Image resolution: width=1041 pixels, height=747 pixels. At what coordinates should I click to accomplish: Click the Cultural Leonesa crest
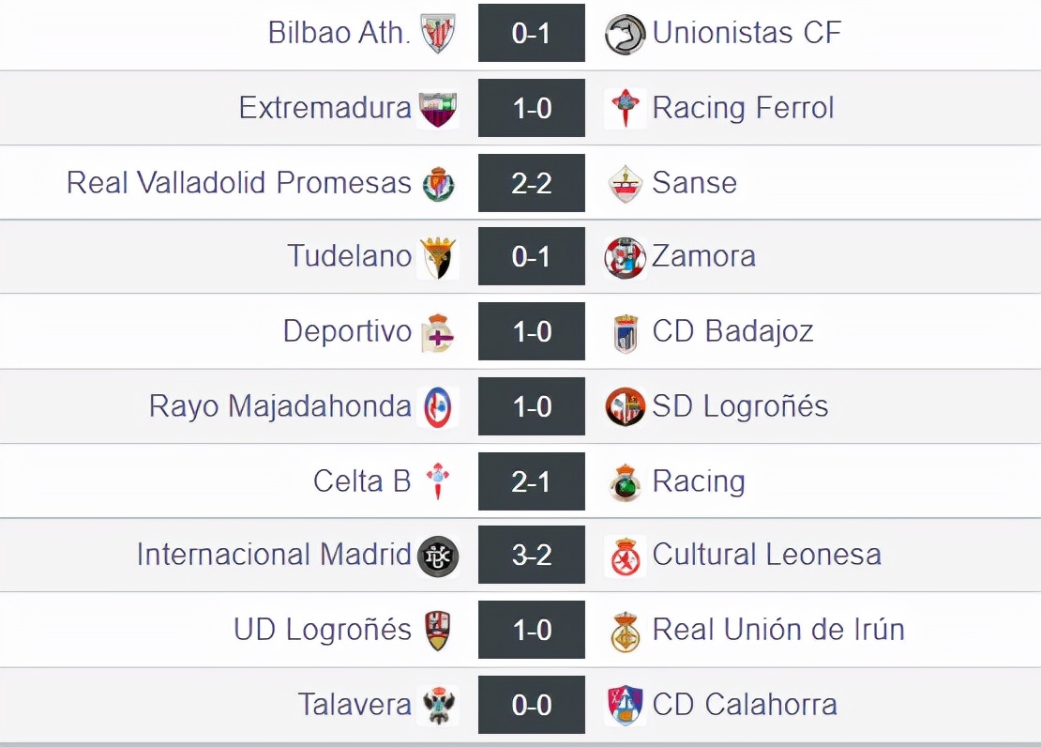coord(625,556)
